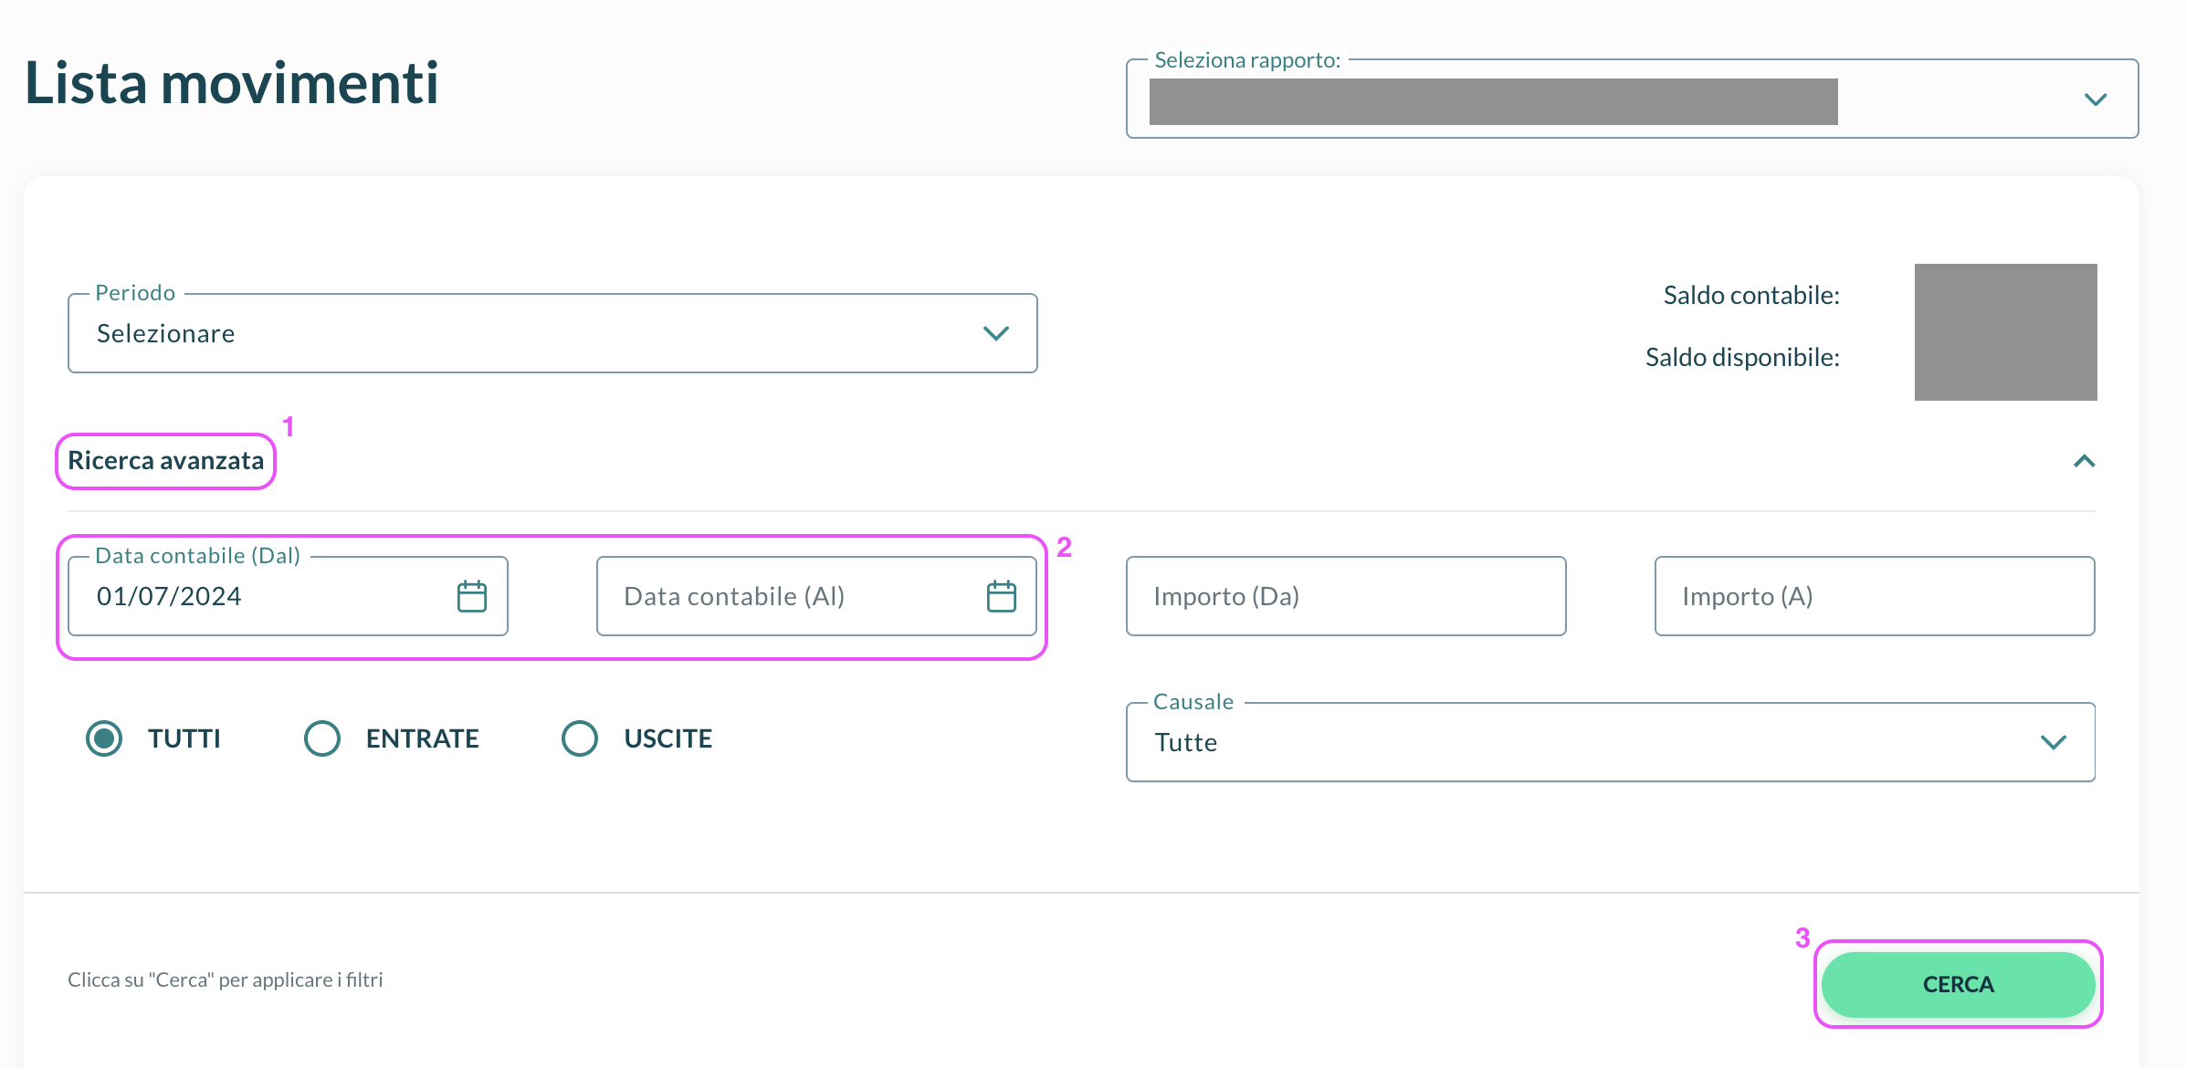This screenshot has height=1068, width=2186.
Task: Select the USCITE radio button
Action: tap(580, 738)
